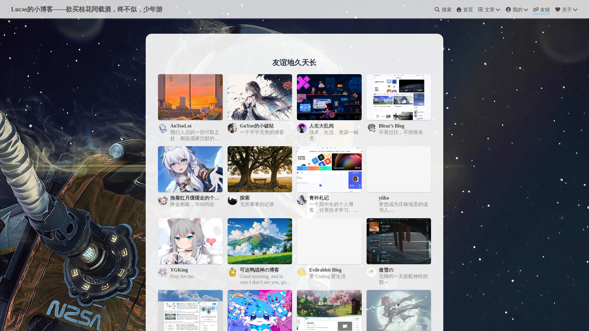Click 人生大乱炖 pixel art thumbnail
This screenshot has height=331, width=589.
click(329, 97)
